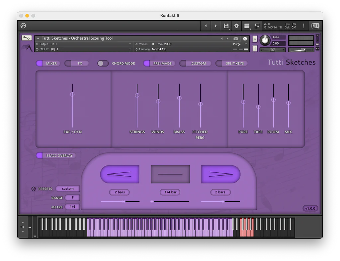Expand the Presets custom dropdown
The image size is (340, 261).
(68, 189)
